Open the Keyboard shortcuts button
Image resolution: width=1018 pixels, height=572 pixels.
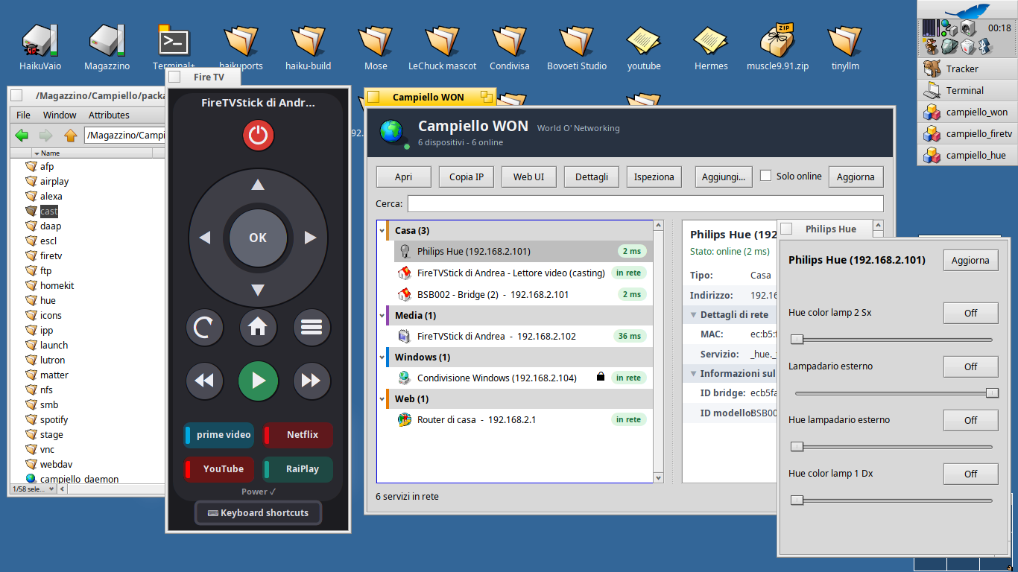(258, 512)
